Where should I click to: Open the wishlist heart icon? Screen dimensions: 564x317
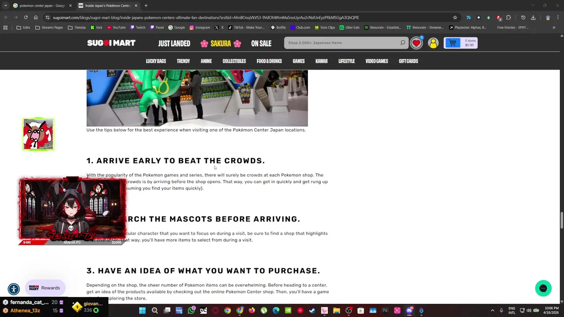click(x=416, y=43)
